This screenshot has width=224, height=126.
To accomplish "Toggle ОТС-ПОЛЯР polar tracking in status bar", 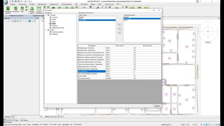I will [53, 125].
